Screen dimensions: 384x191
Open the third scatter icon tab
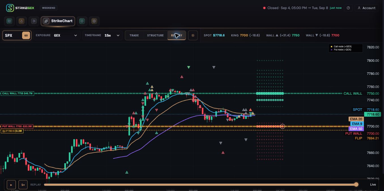pyautogui.click(x=34, y=21)
